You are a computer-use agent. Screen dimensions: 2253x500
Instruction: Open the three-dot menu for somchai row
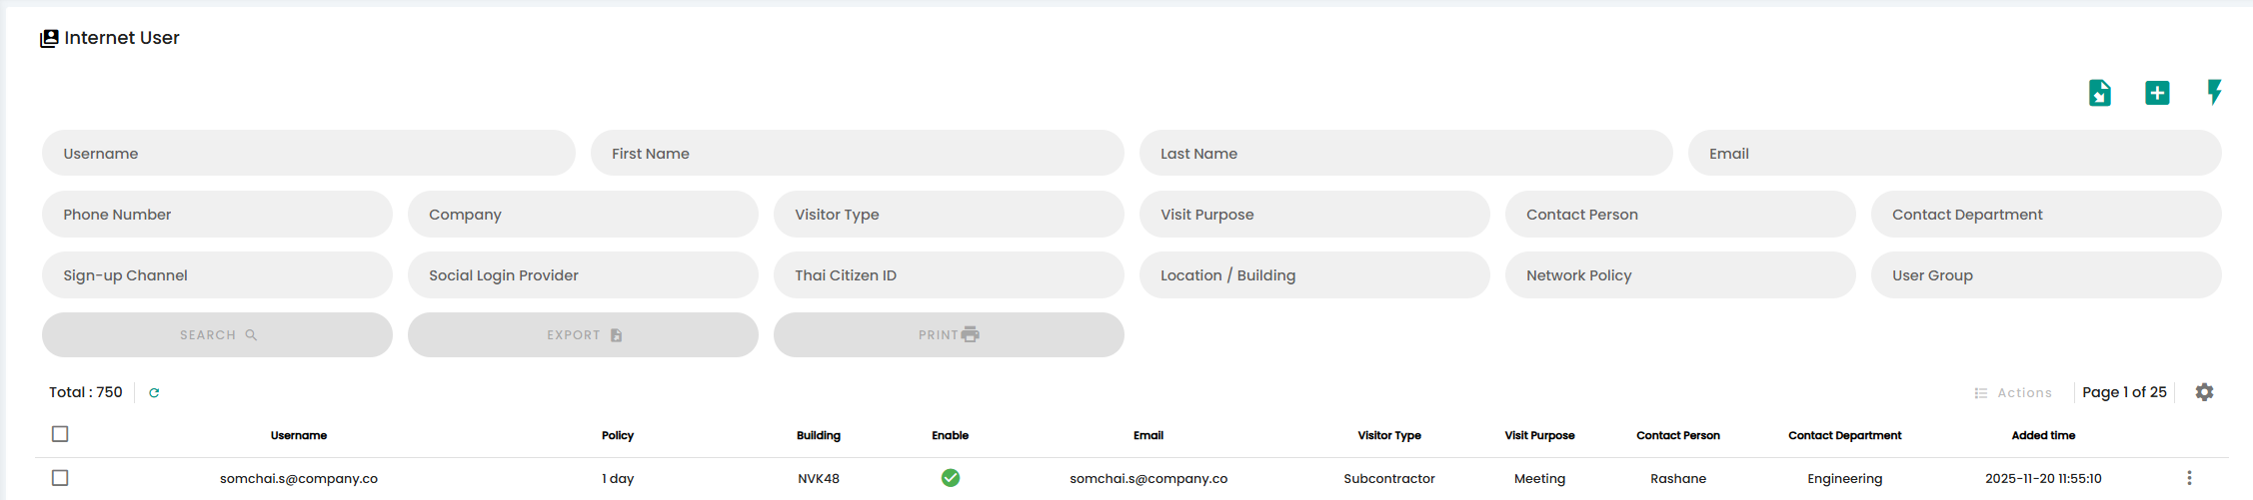2189,478
